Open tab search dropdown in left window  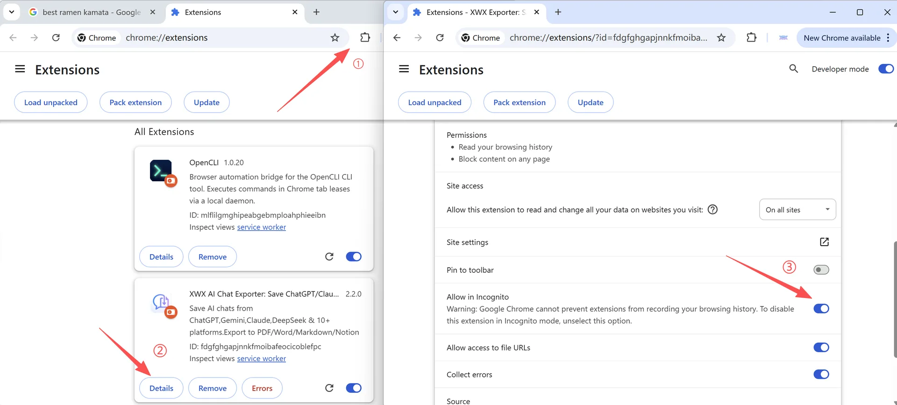click(x=12, y=12)
